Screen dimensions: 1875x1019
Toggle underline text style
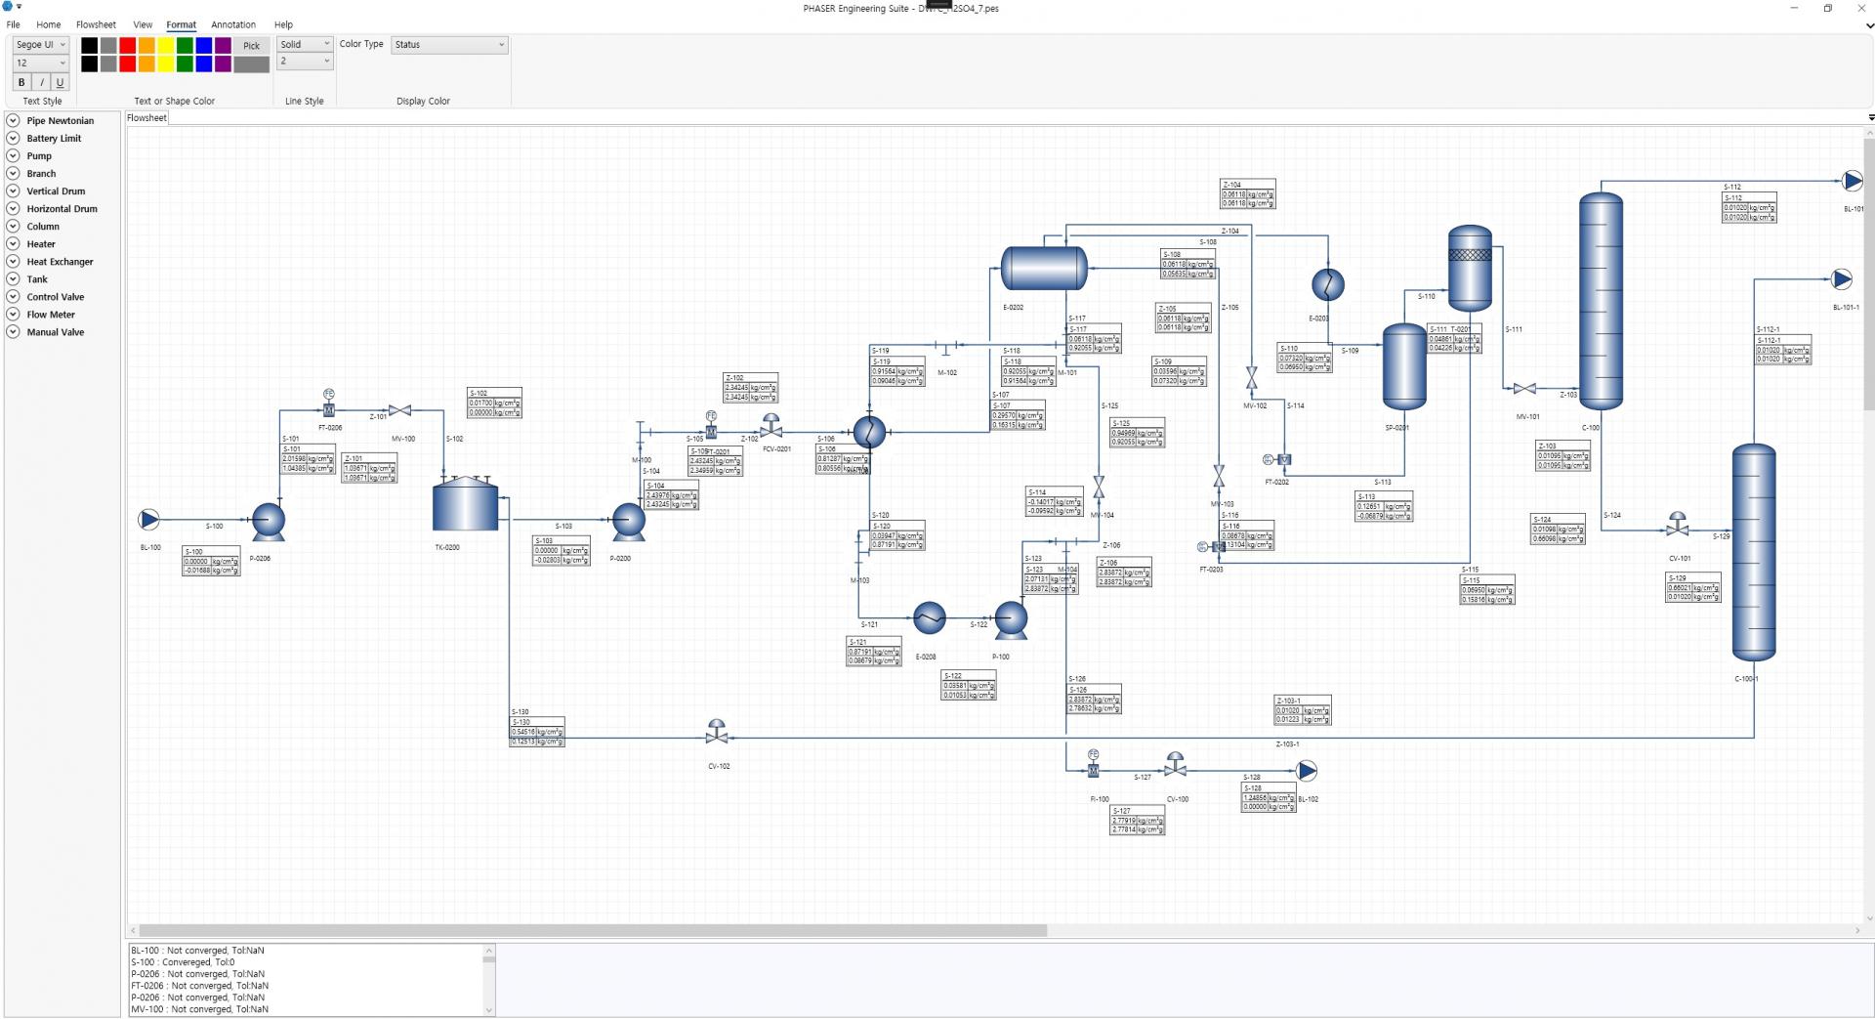coord(60,83)
